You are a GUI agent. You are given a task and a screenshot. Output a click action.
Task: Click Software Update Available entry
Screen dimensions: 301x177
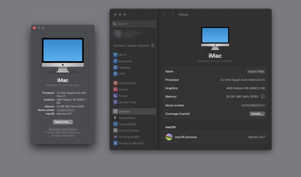134,45
